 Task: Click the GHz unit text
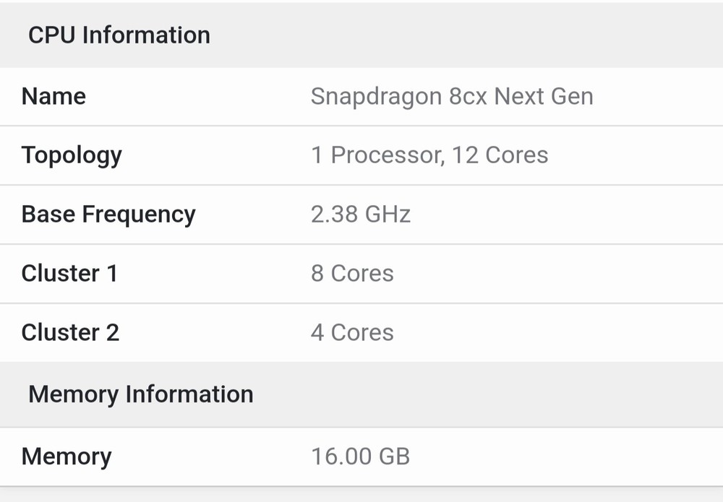click(388, 215)
